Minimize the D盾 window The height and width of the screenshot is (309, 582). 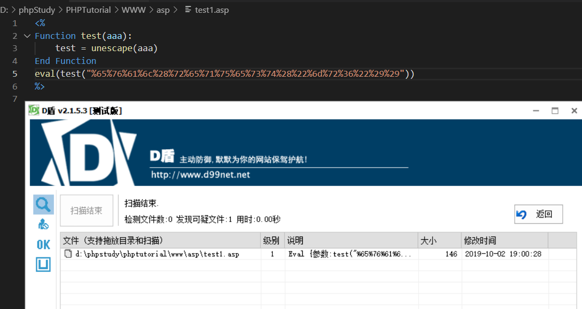[x=536, y=110]
